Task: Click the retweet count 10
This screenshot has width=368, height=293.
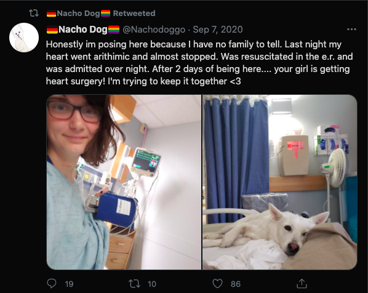Action: coord(152,284)
